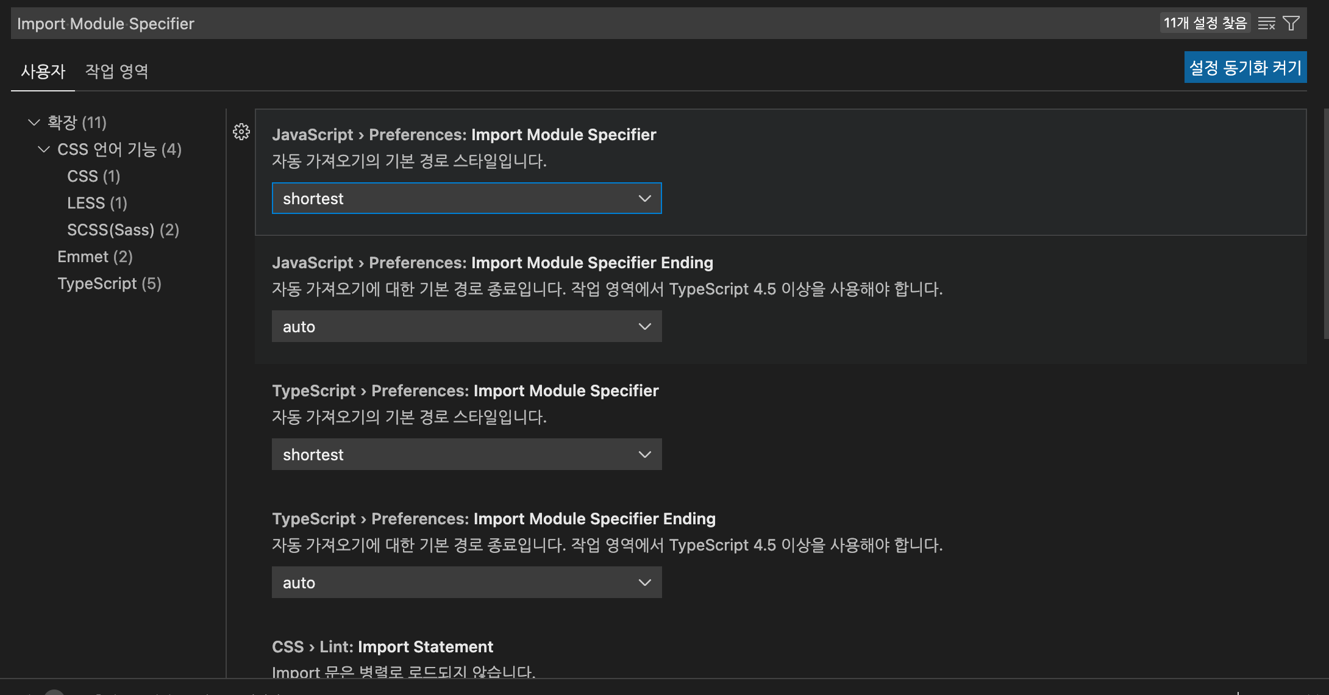Open JavaScript Import Module Specifier Ending auto dropdown
1329x695 pixels.
click(466, 327)
